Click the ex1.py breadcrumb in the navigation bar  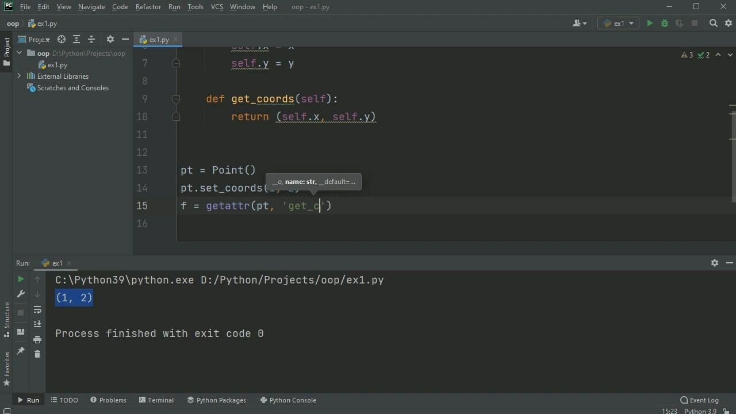pyautogui.click(x=43, y=24)
